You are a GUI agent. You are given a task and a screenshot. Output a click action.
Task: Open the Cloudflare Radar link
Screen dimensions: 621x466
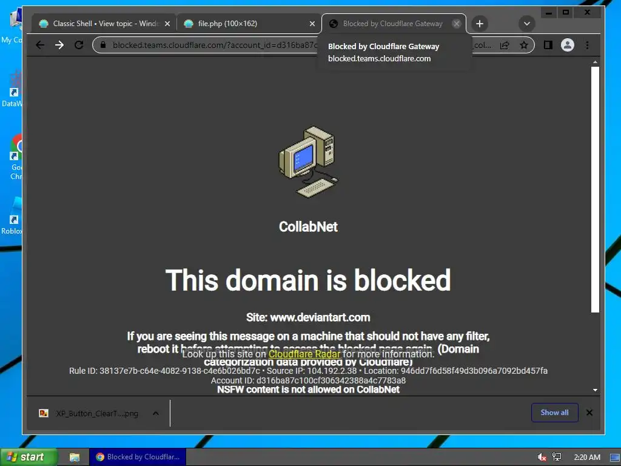(304, 354)
